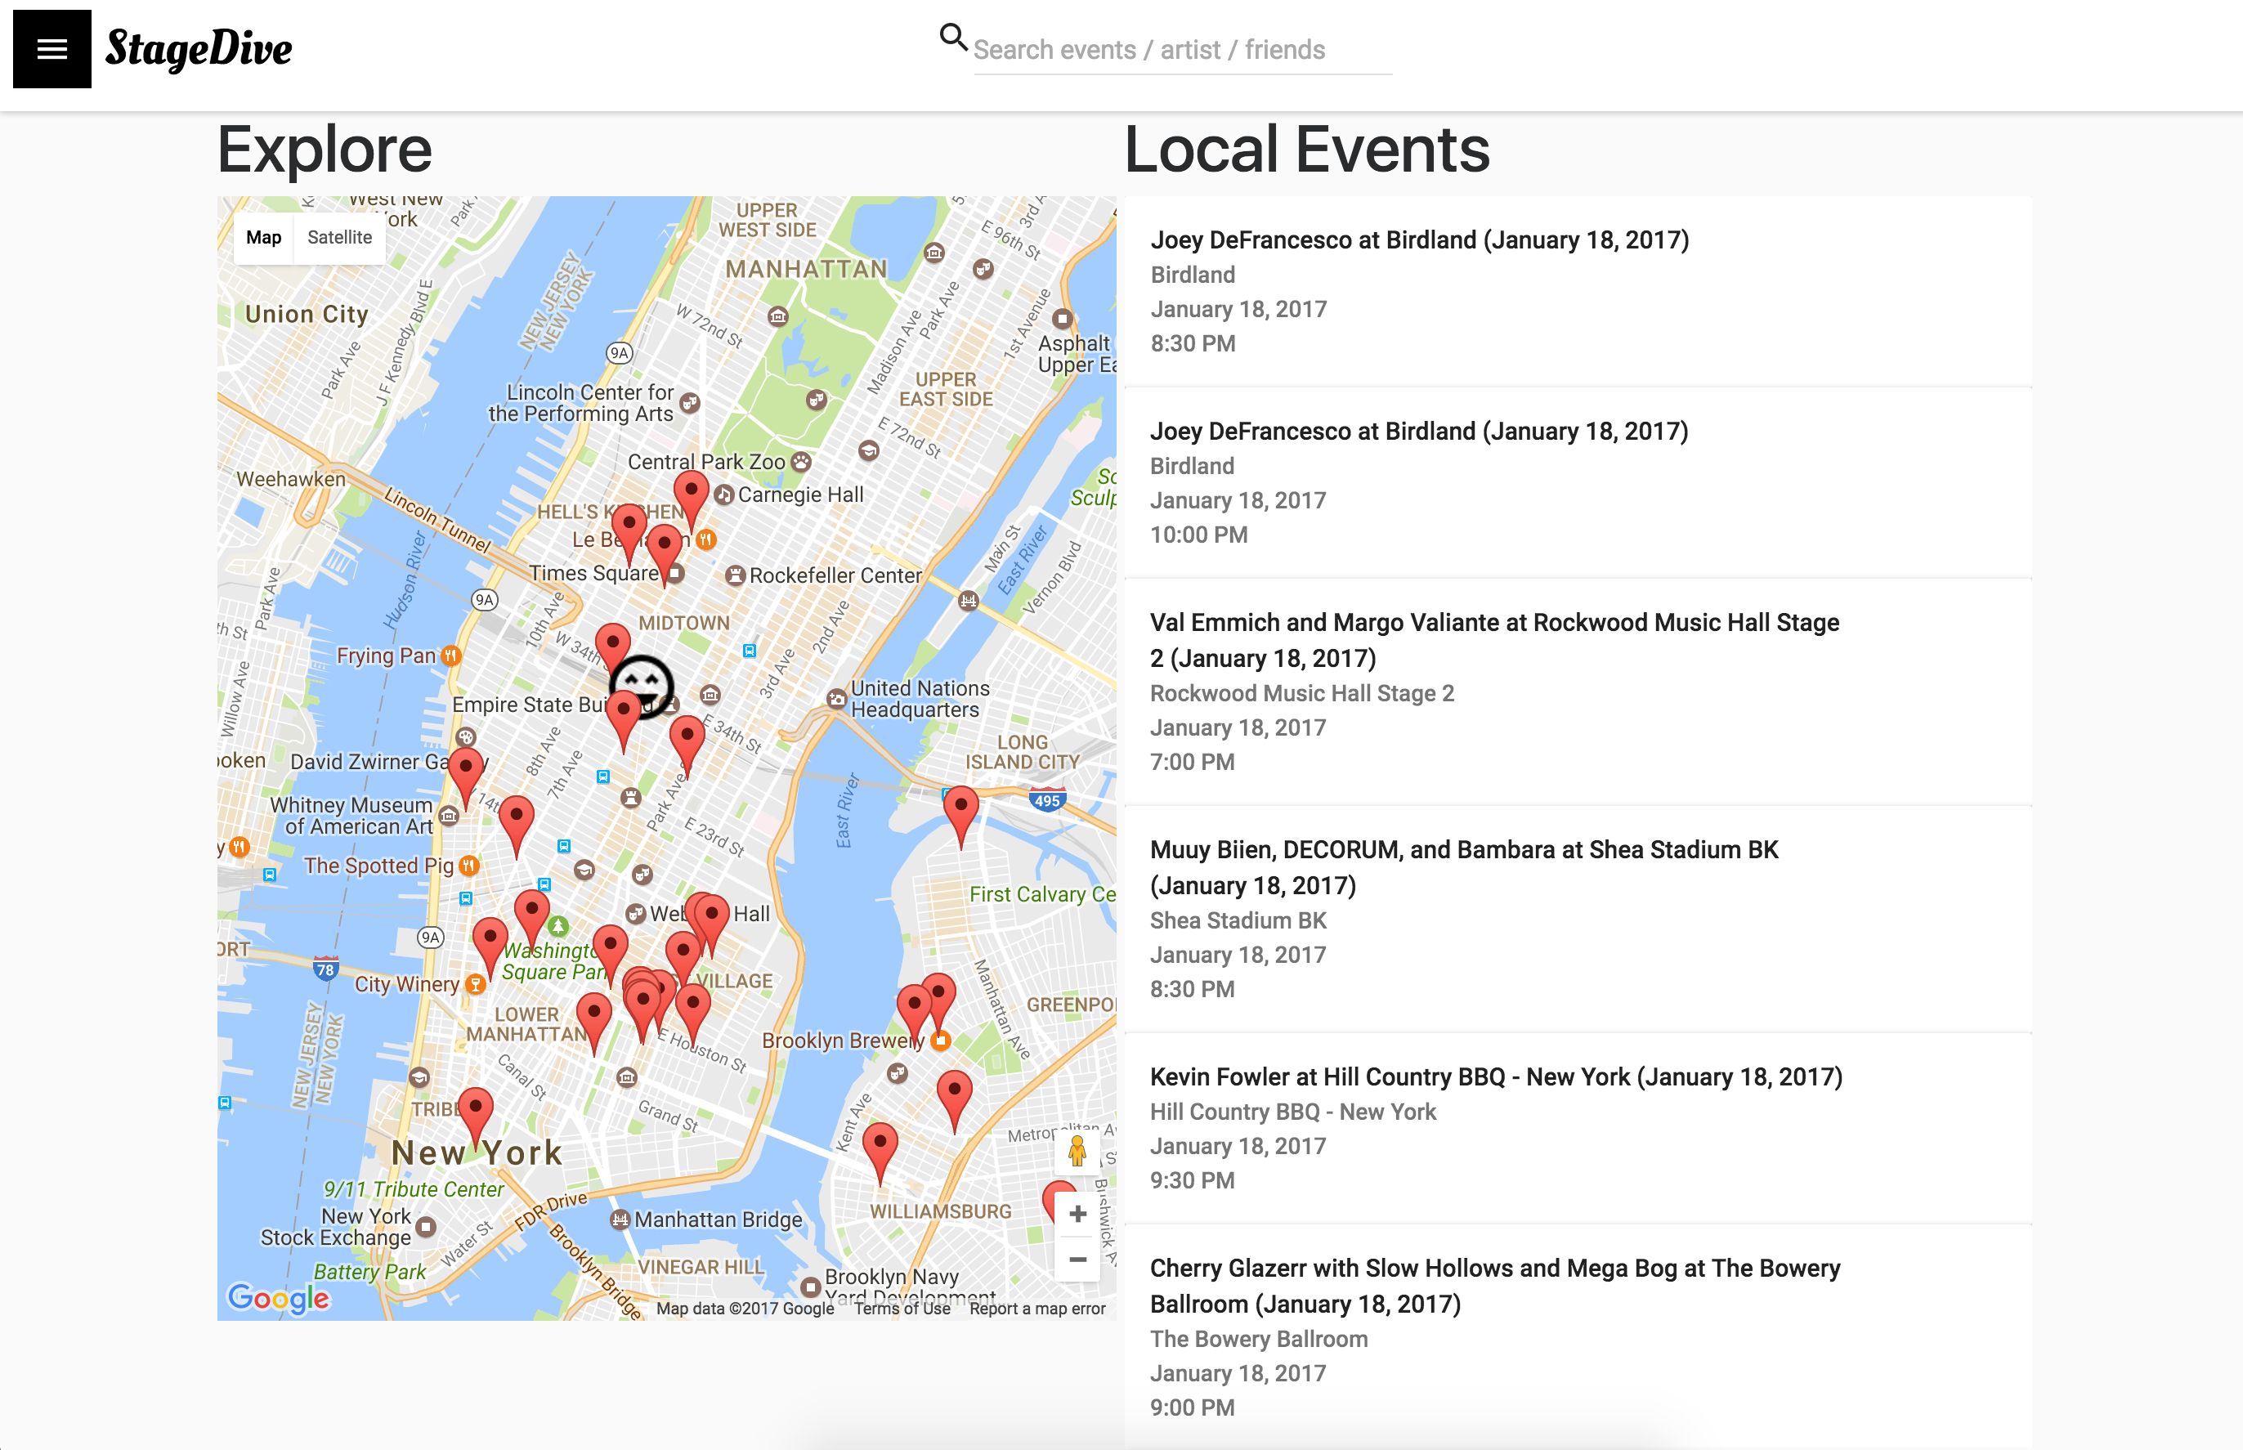Zoom in the map with plus button

[1077, 1214]
